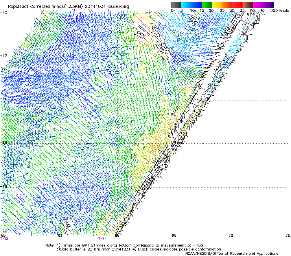Click the -10 latitude axis label
This screenshot has height=256, width=291.
coord(4,13)
